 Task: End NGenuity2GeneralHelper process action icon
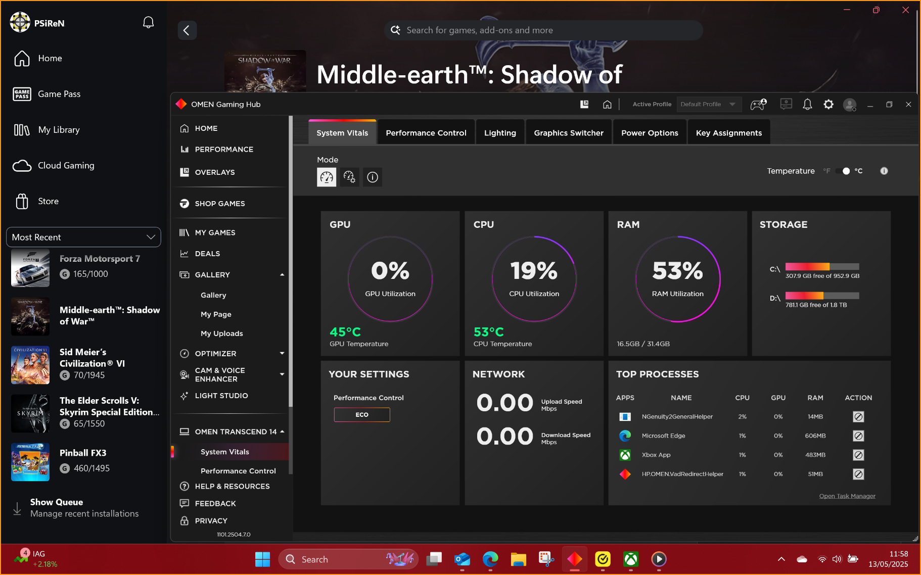coord(858,417)
